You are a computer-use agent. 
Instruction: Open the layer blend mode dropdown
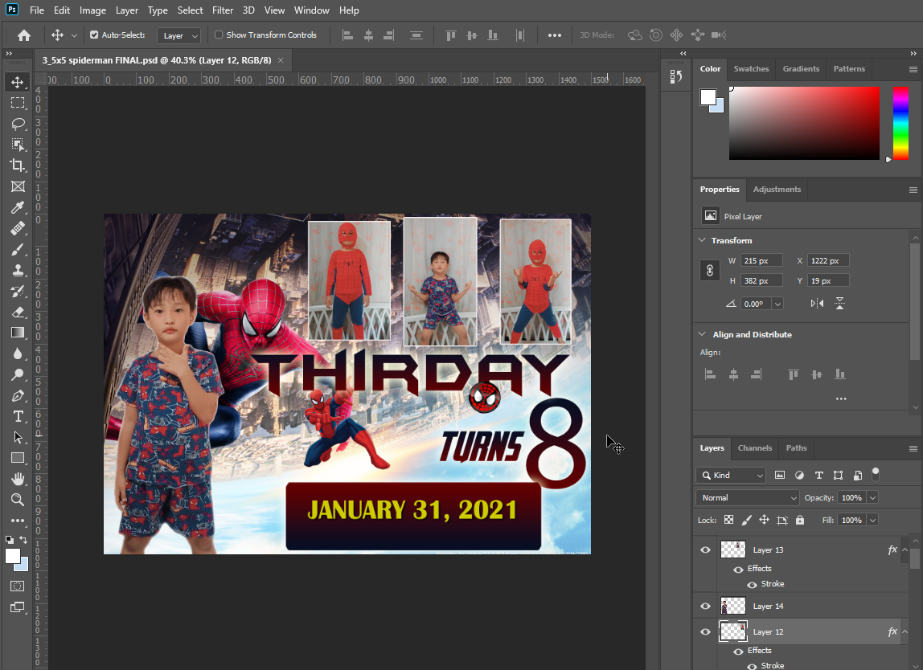click(747, 497)
